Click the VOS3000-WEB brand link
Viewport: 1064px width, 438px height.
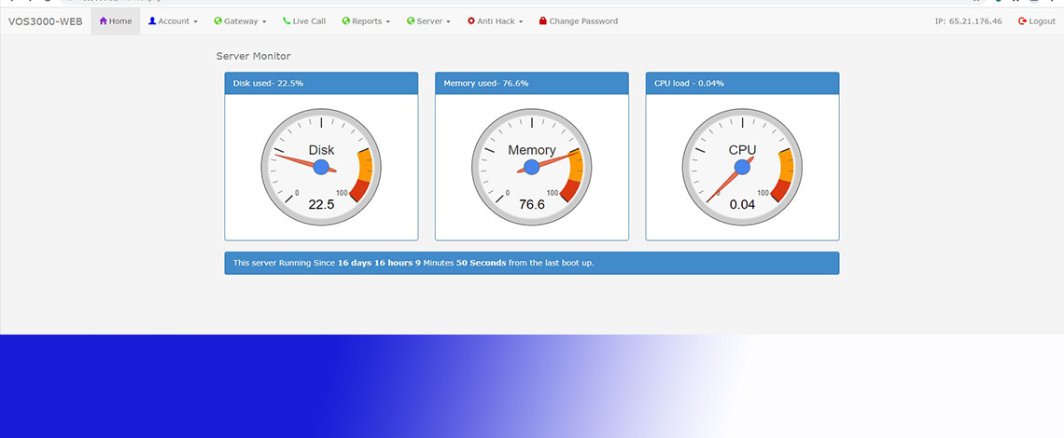pos(46,21)
